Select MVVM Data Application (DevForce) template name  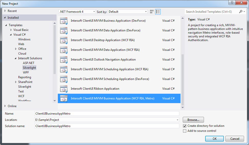(x=106, y=30)
